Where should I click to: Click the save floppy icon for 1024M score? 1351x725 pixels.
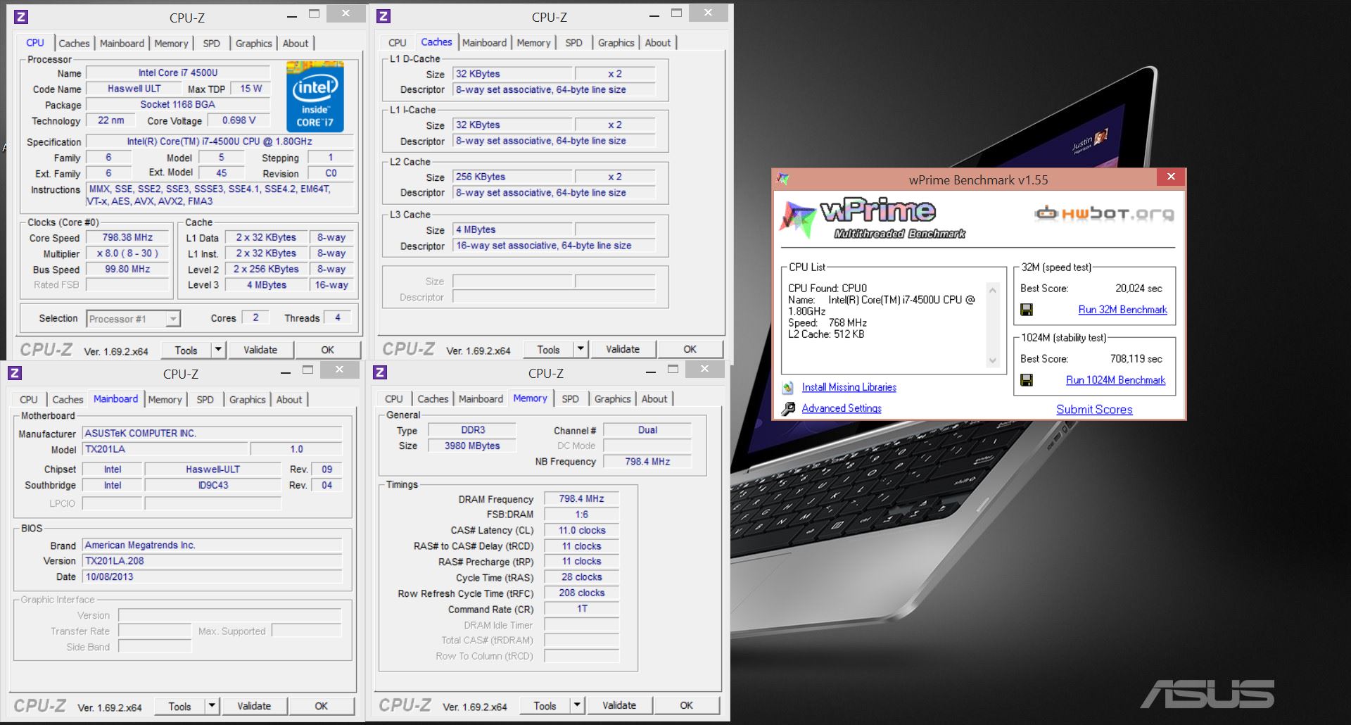coord(1027,380)
